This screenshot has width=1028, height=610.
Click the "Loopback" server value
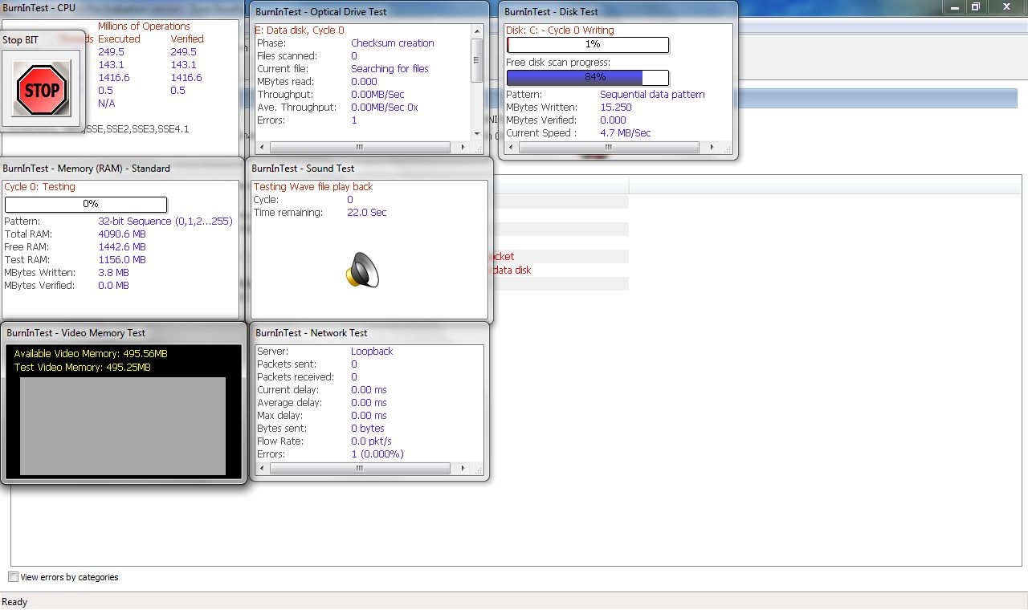pos(372,352)
